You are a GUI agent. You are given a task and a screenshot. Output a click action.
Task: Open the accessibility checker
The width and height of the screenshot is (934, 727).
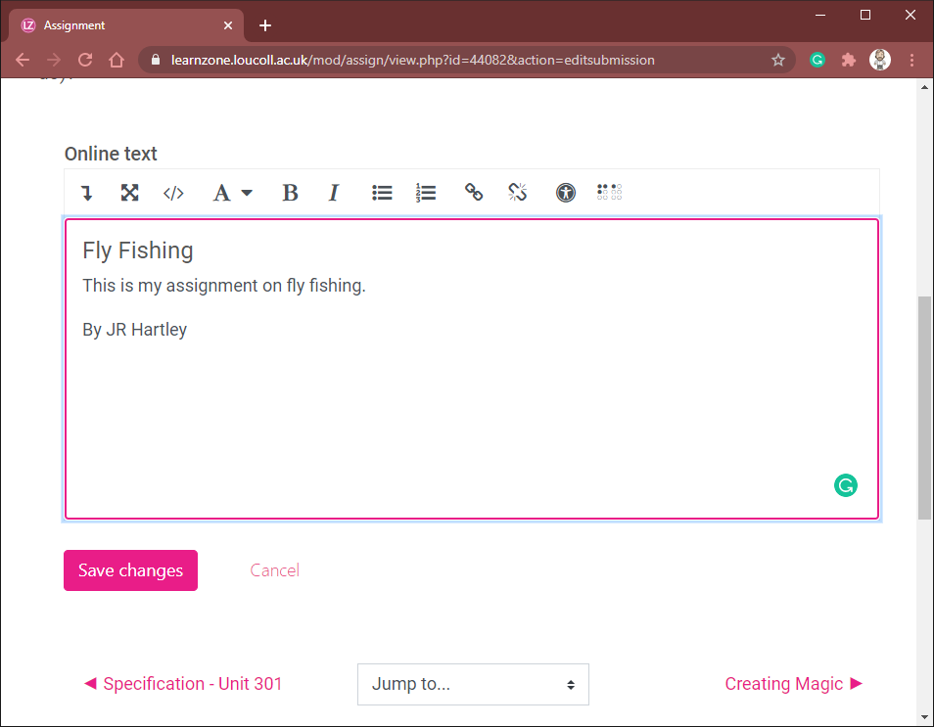tap(566, 193)
